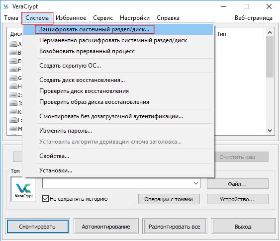Choose Создать скрытую ОС...

[118, 66]
